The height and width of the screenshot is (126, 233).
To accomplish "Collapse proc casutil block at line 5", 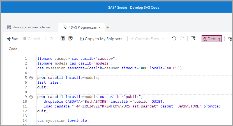I will coord(31,78).
